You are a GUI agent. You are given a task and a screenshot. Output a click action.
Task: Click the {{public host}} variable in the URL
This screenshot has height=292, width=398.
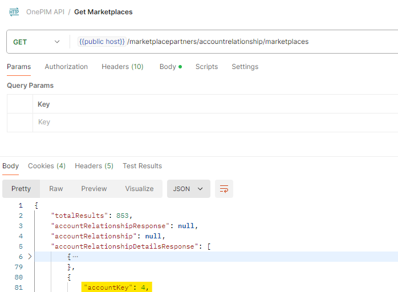[102, 42]
